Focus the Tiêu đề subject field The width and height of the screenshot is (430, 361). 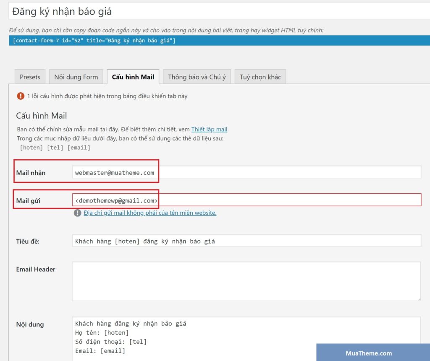(246, 241)
